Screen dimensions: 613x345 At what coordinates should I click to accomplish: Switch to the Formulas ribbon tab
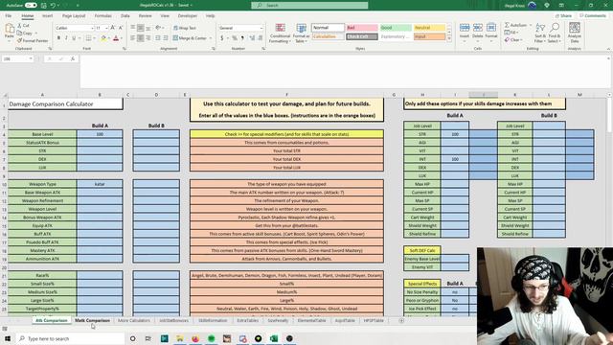(x=102, y=16)
